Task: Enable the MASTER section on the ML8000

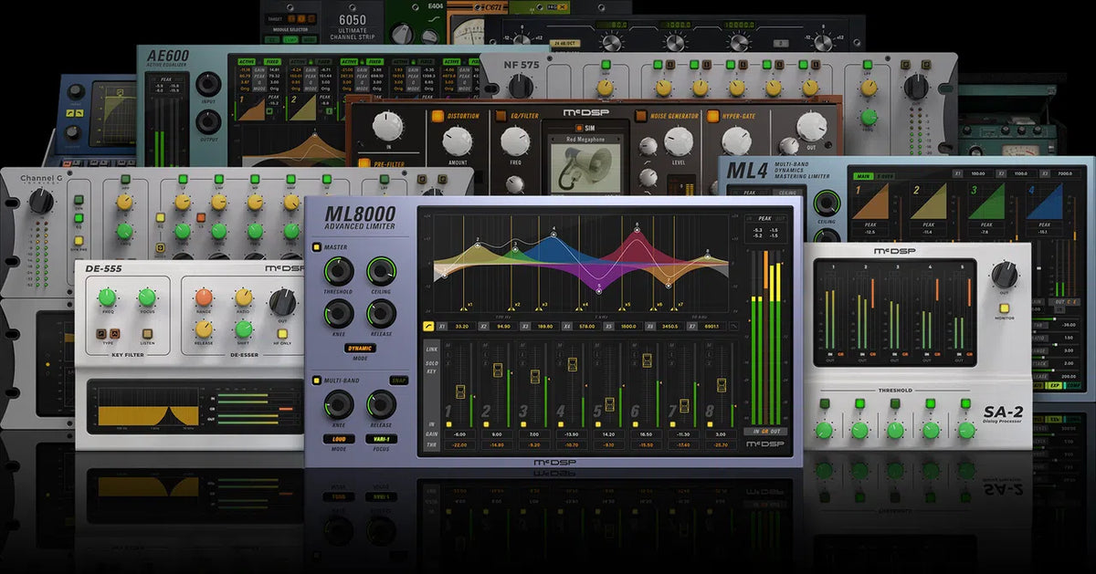Action: (316, 246)
